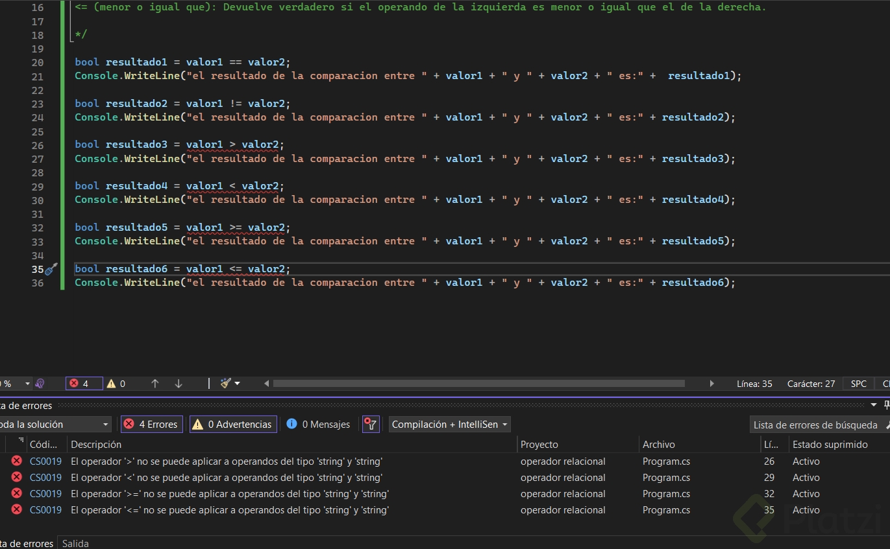
Task: Select the CS0019 error code link for '>' operator
Action: (45, 461)
